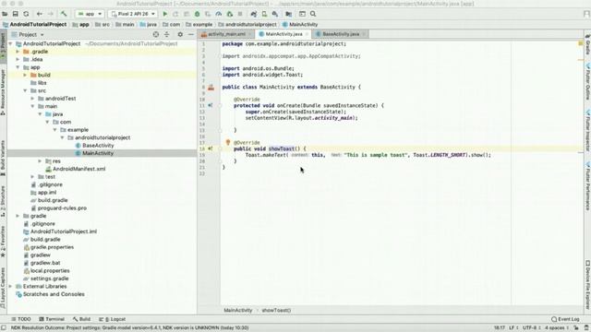Open the Terminal bottom tool tab
The width and height of the screenshot is (591, 332).
click(x=52, y=319)
